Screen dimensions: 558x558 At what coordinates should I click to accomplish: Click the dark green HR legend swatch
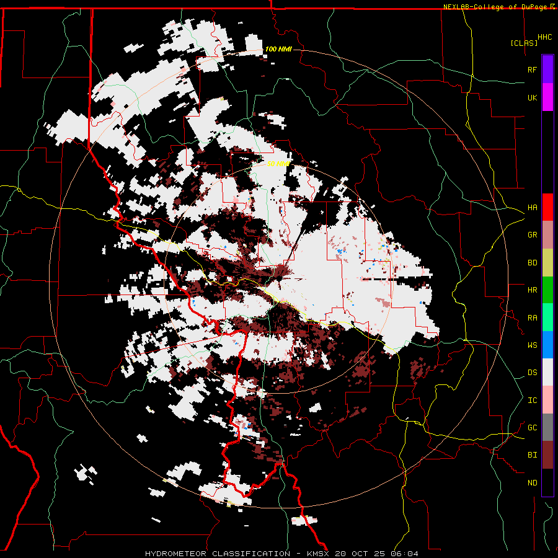coord(547,290)
